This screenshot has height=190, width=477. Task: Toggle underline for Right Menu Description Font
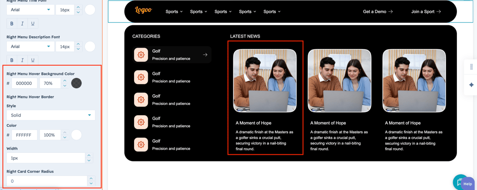tap(32, 60)
